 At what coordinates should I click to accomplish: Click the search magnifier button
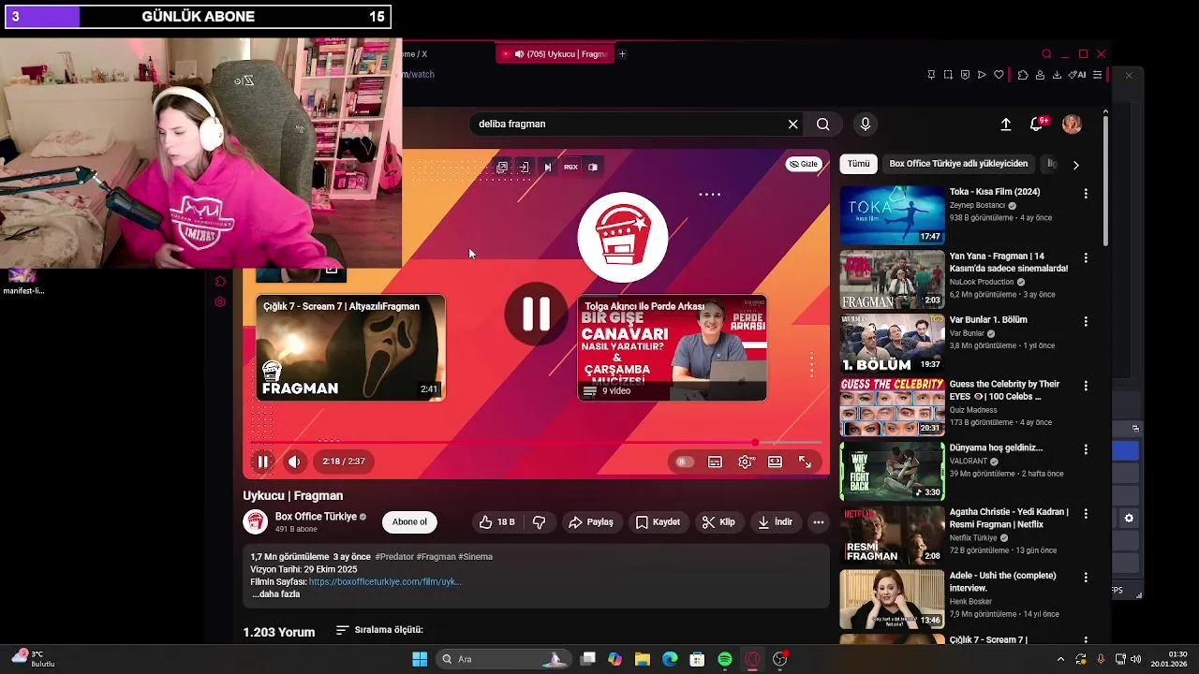coord(822,124)
